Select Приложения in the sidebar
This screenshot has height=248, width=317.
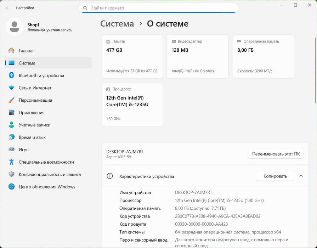(48, 112)
